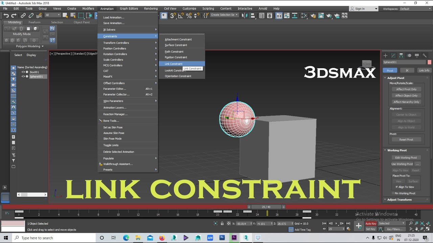The image size is (433, 243).
Task: Open the Curve Editor icon
Action: click(287, 16)
